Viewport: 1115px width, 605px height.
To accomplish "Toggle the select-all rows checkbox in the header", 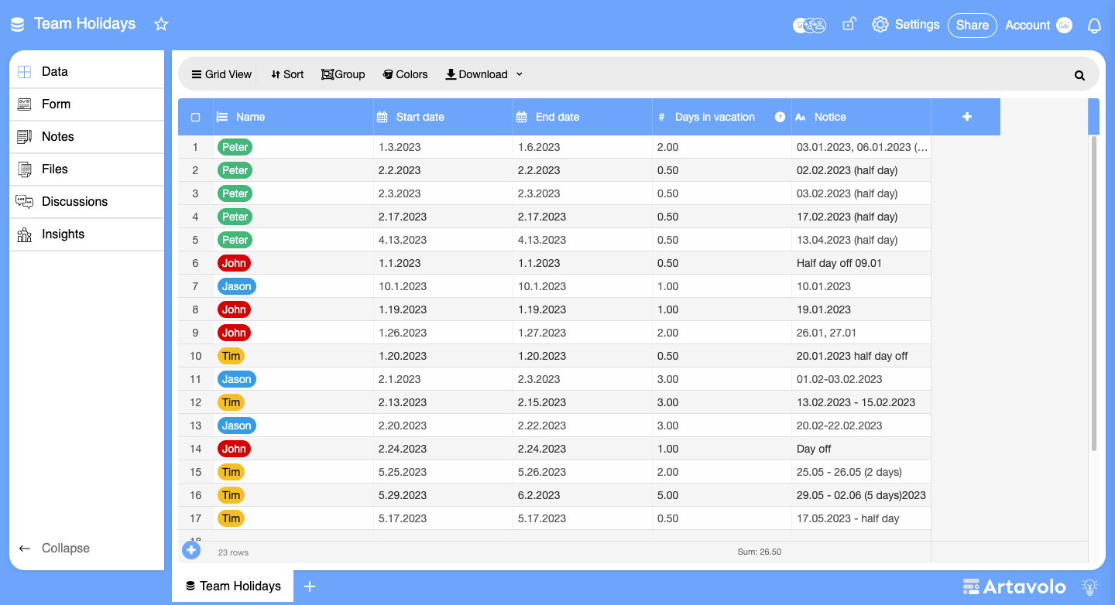I will coord(195,117).
